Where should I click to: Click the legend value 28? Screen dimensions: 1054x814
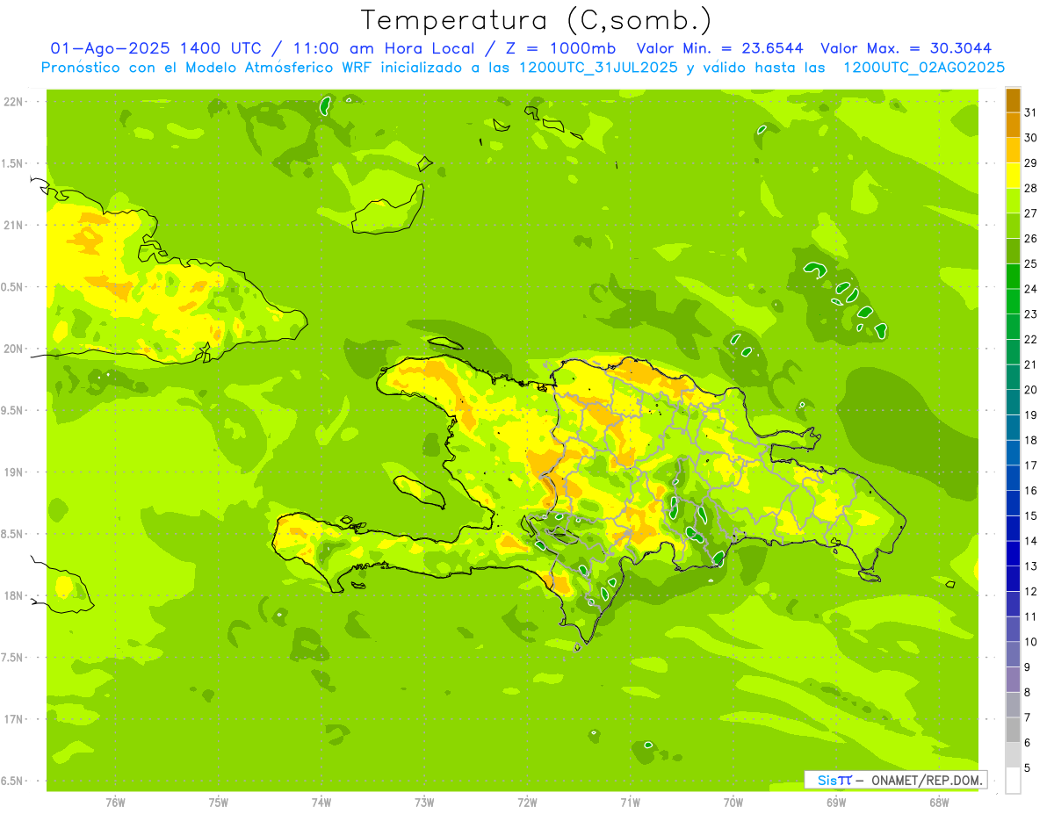(1030, 188)
